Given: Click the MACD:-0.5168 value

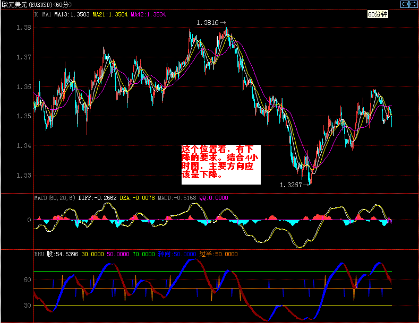Looking at the screenshot, I should 177,198.
